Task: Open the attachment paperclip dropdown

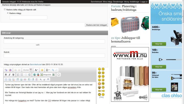Action: [48, 70]
